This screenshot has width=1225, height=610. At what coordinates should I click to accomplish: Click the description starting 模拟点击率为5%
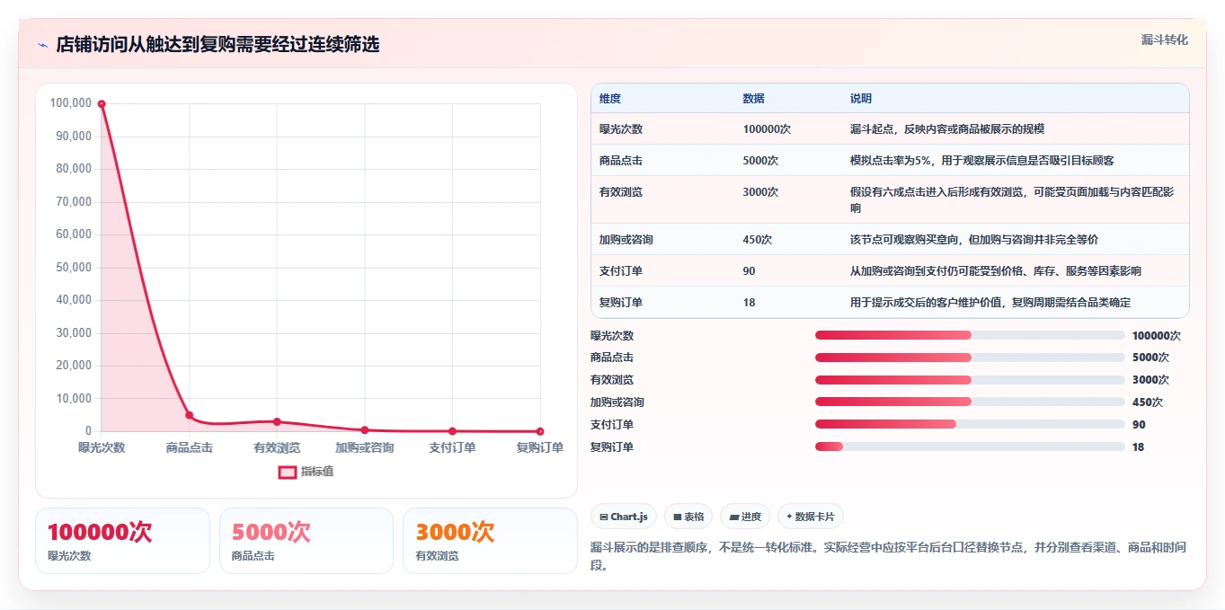pos(982,161)
